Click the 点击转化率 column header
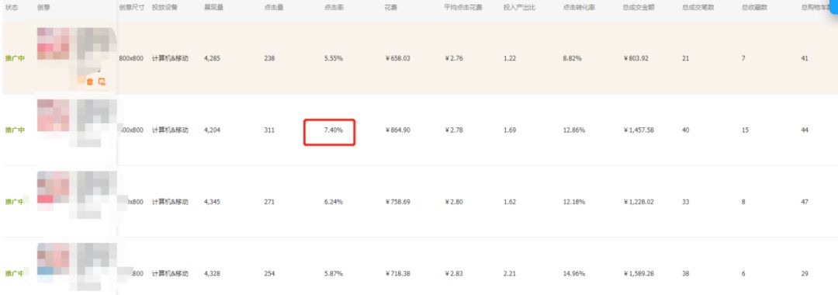The height and width of the screenshot is (295, 838). coord(578,9)
